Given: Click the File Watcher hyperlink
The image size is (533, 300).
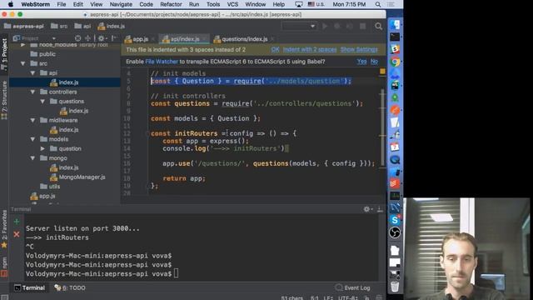Looking at the screenshot, I should [x=162, y=62].
